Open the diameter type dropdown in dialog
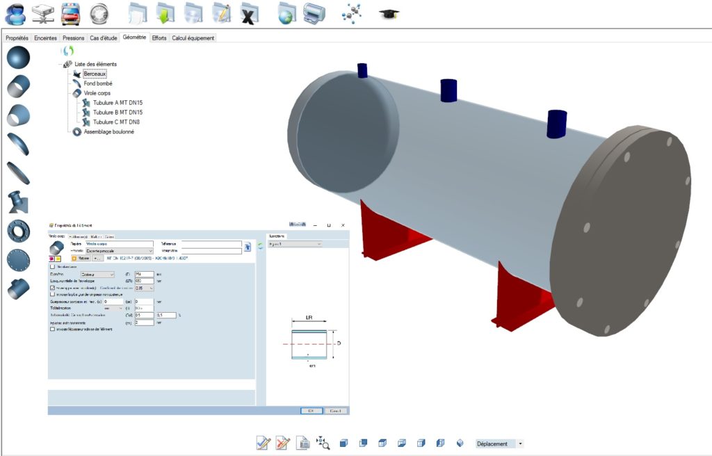This screenshot has width=712, height=456. pos(97,275)
